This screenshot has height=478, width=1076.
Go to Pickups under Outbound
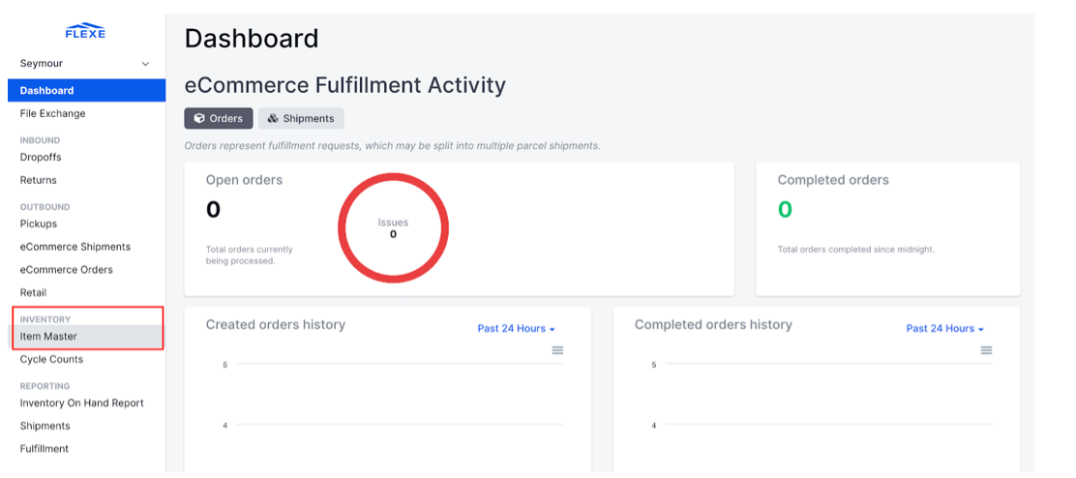click(39, 224)
